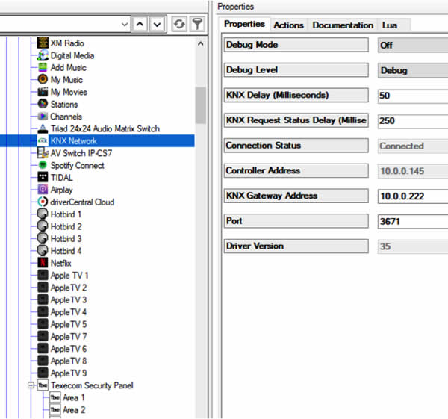Open the Documentation tab

[343, 25]
